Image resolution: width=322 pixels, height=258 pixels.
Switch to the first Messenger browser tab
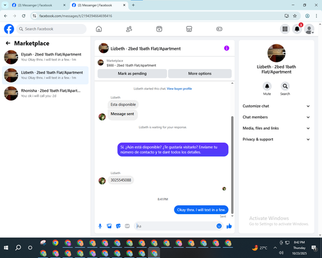point(39,5)
